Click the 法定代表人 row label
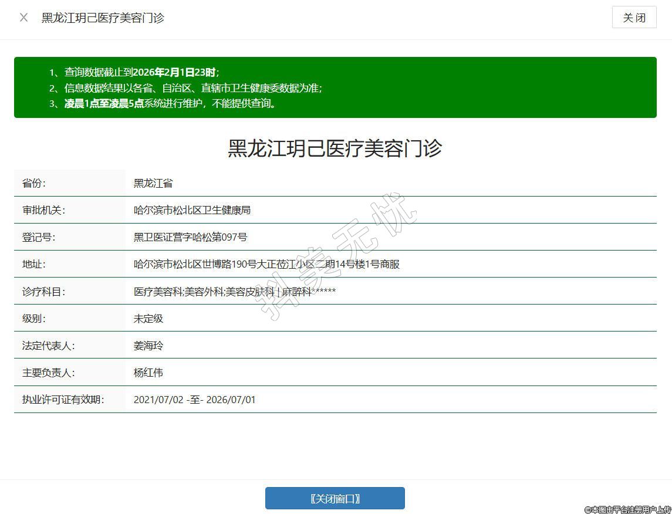The height and width of the screenshot is (514, 672). click(49, 346)
